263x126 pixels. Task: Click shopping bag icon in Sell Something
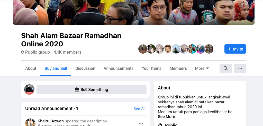77,90
